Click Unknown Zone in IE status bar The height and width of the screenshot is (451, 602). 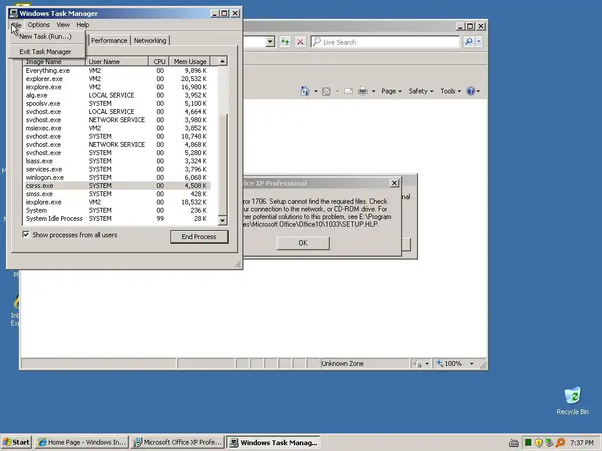pos(342,364)
